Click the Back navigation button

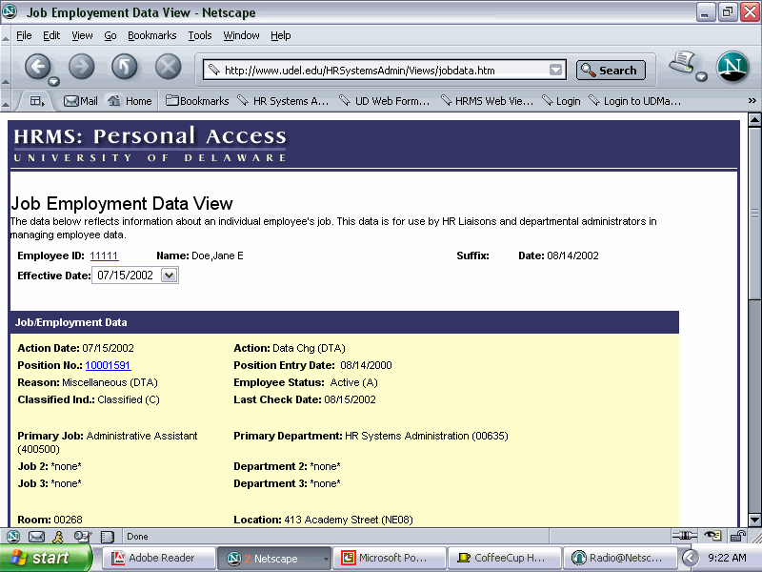tap(37, 67)
